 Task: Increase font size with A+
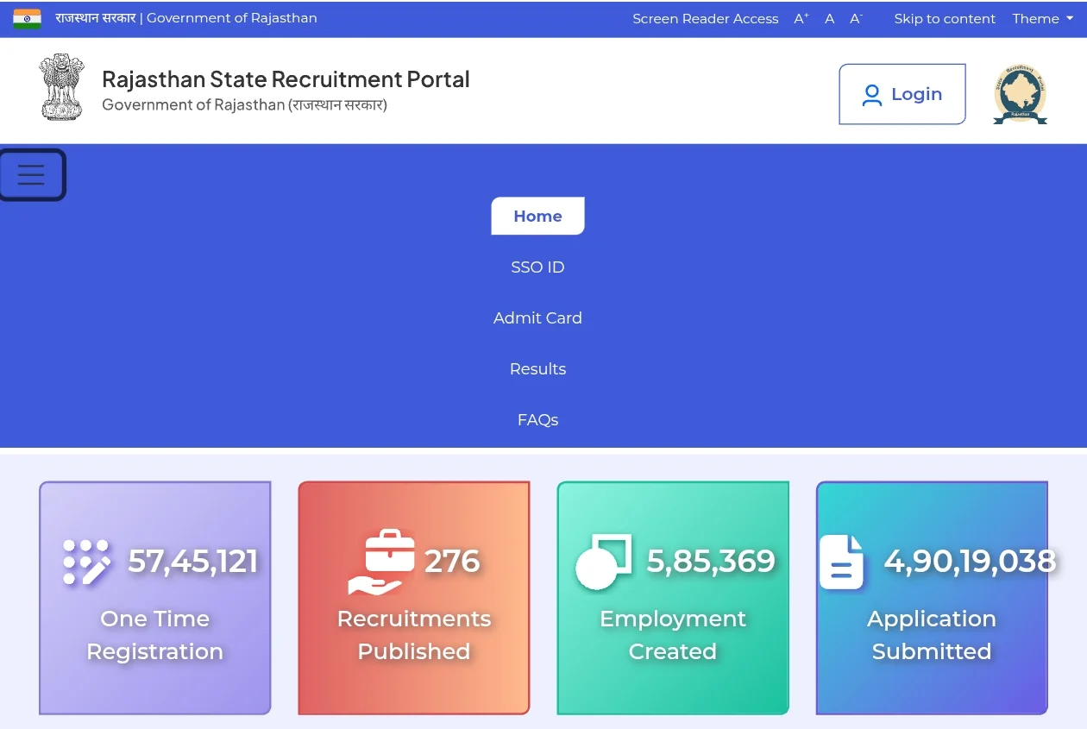point(801,18)
